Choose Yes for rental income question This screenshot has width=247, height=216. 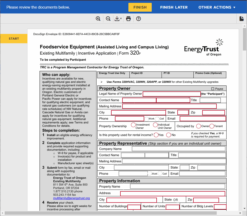click(156, 135)
